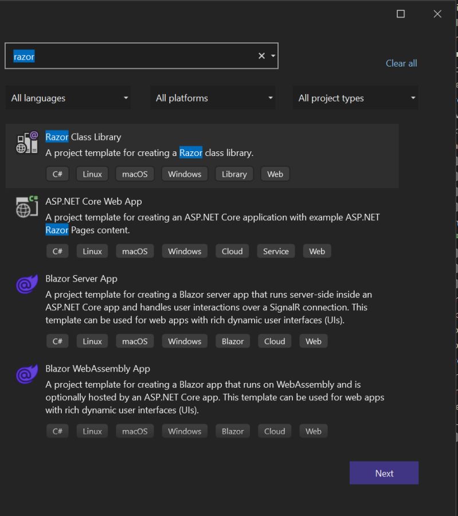Select the Razor Class Library template icon
458x516 pixels.
coord(27,143)
